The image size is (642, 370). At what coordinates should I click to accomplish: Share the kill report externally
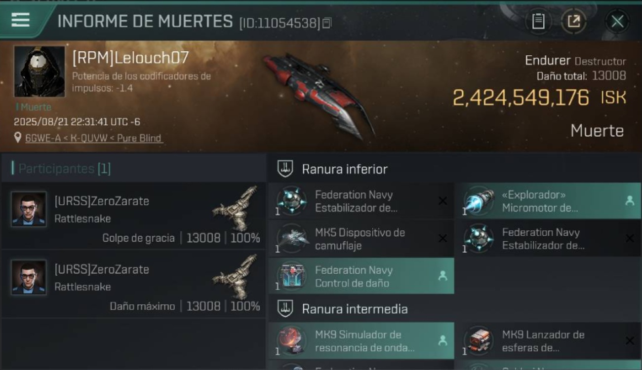(x=573, y=21)
